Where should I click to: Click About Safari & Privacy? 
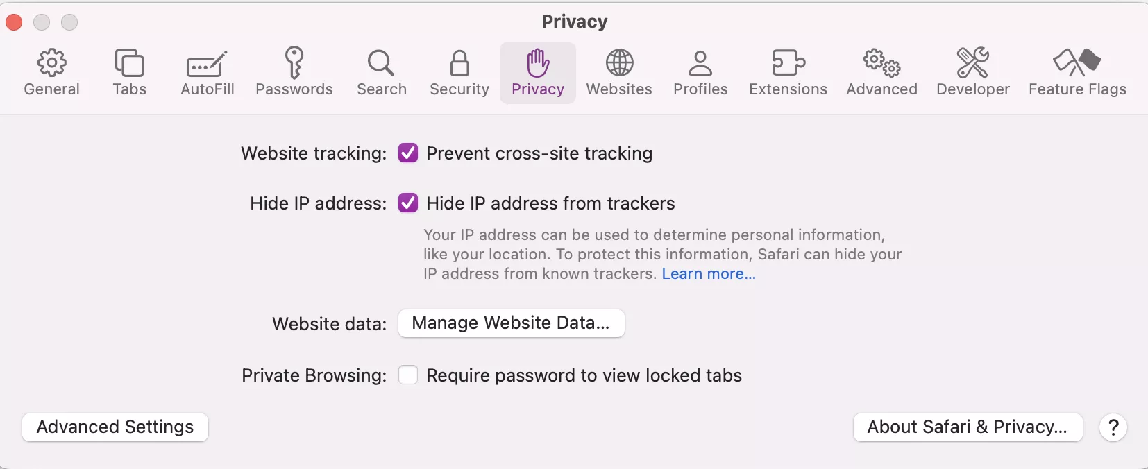click(x=967, y=427)
